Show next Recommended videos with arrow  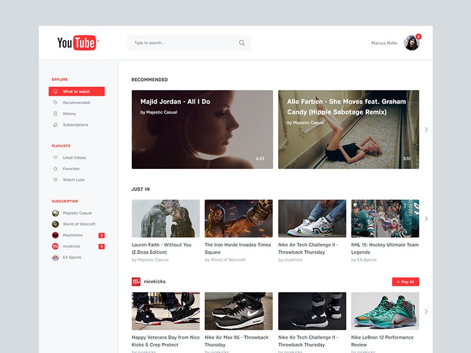[x=426, y=129]
